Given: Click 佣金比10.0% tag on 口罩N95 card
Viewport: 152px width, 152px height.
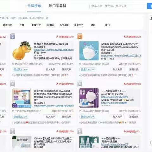Looking at the screenshot, I should (88, 69).
